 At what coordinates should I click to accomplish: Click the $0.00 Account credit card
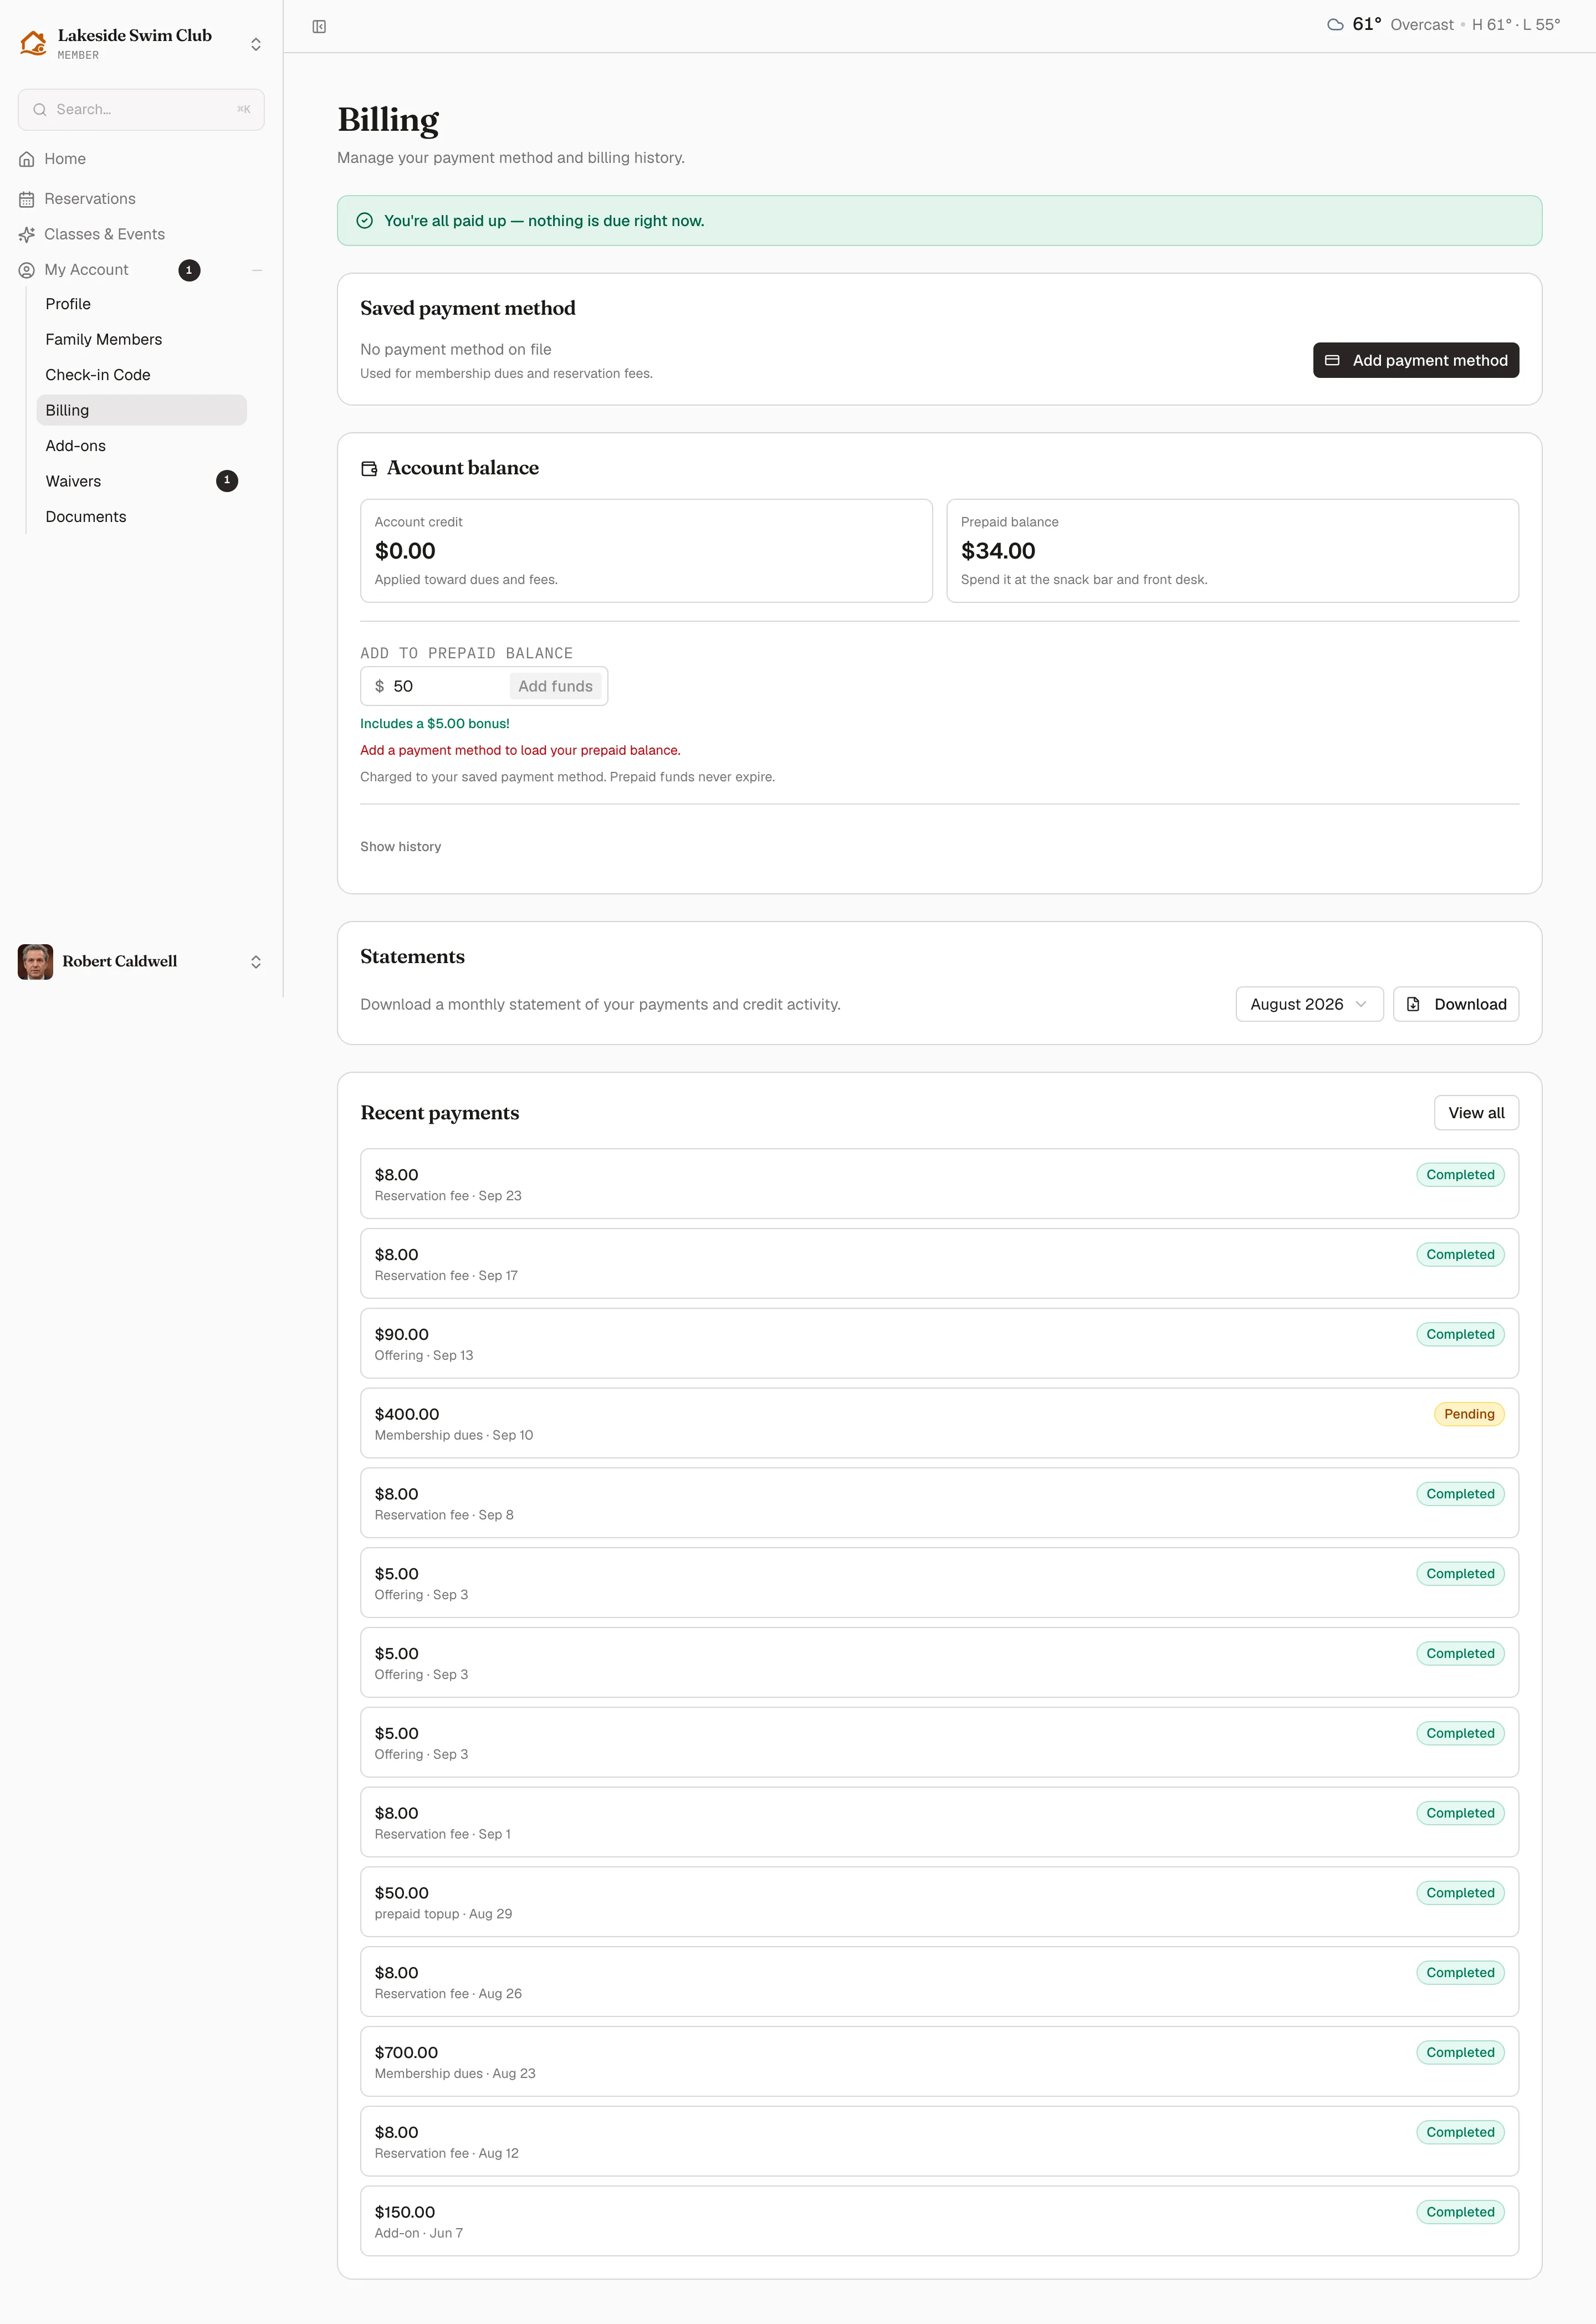[646, 551]
